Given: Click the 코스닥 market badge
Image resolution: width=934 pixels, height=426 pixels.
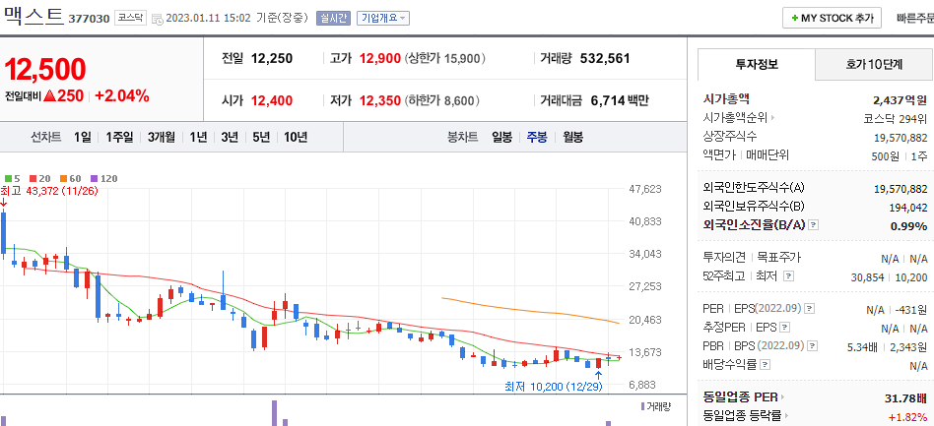Looking at the screenshot, I should coord(130,18).
